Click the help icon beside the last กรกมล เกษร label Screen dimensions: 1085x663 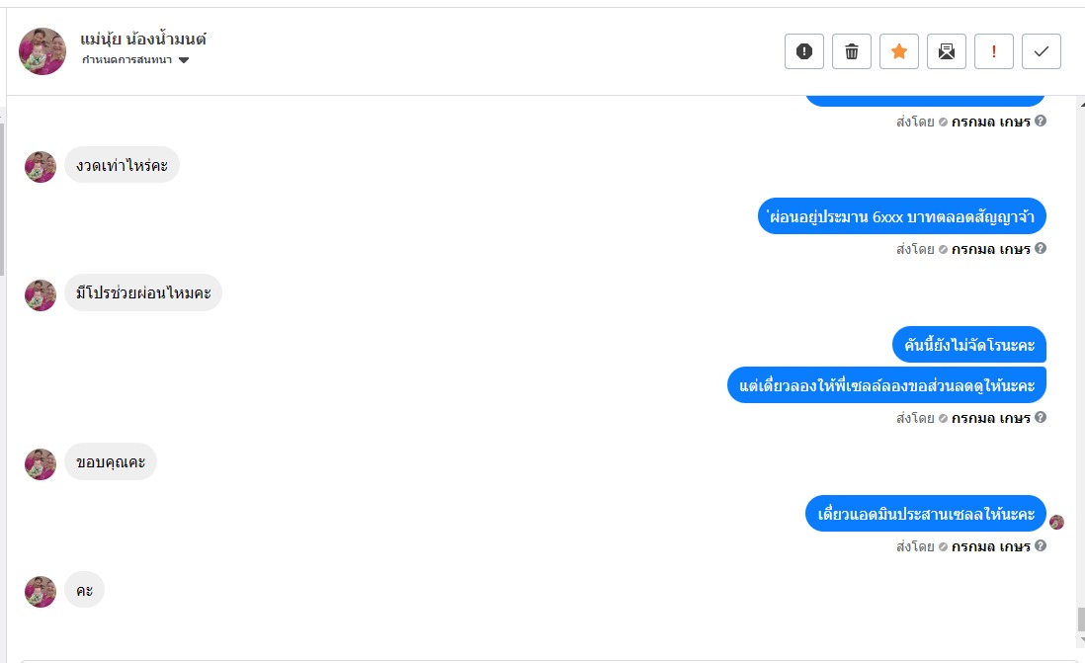(1041, 546)
